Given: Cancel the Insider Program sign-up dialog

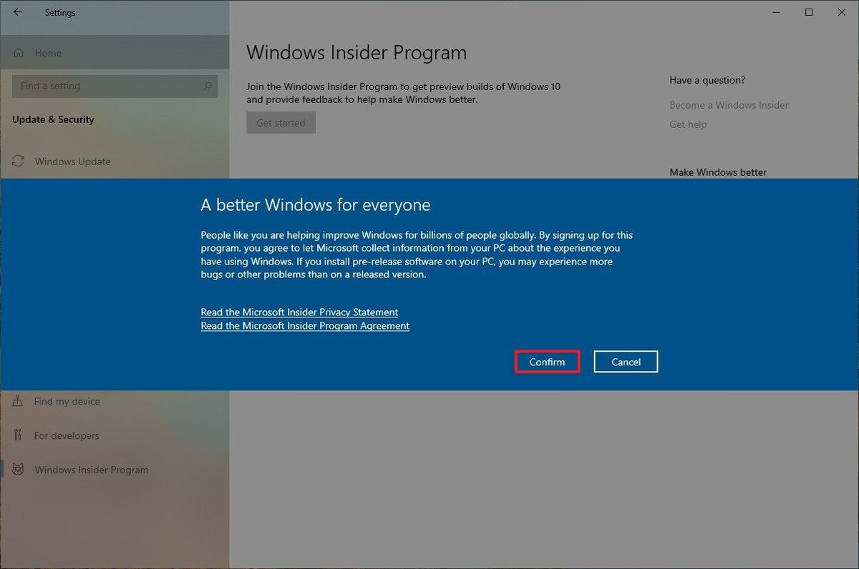Looking at the screenshot, I should (625, 361).
